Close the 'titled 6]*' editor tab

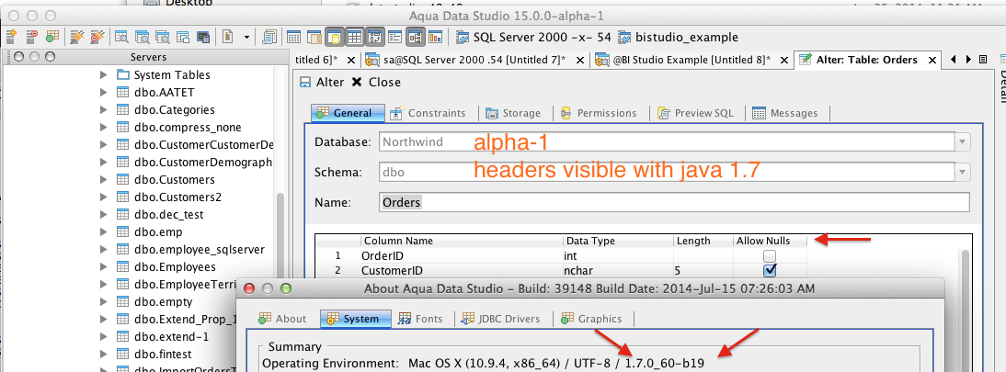pos(351,61)
